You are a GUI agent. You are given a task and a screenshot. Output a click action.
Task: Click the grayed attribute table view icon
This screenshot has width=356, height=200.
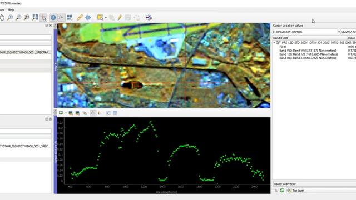coord(115,113)
